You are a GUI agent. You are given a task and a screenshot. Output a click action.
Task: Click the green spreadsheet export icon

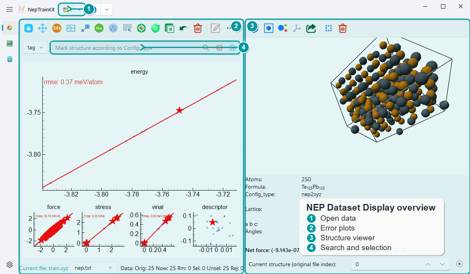pyautogui.click(x=170, y=28)
